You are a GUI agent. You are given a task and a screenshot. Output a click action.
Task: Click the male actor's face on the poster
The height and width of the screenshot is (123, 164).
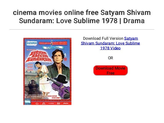58,57
